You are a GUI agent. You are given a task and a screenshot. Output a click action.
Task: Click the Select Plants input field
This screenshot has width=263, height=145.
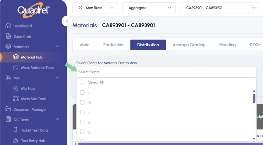pyautogui.click(x=166, y=72)
